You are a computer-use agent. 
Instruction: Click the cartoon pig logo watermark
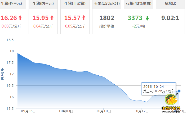(171, 100)
